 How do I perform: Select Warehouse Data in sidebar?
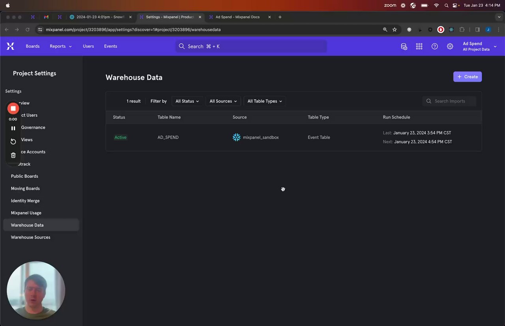tap(41, 225)
